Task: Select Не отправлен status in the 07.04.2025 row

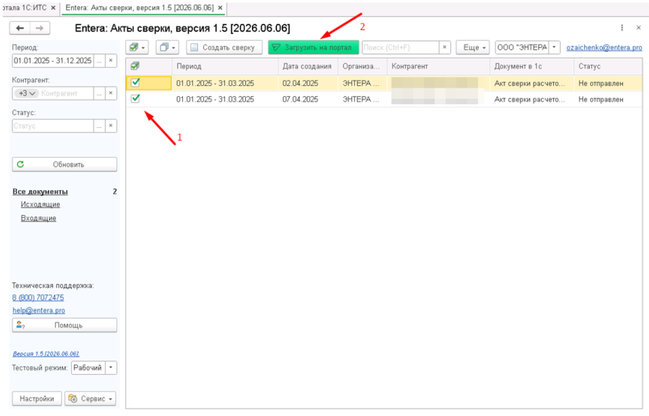Action: (608, 99)
